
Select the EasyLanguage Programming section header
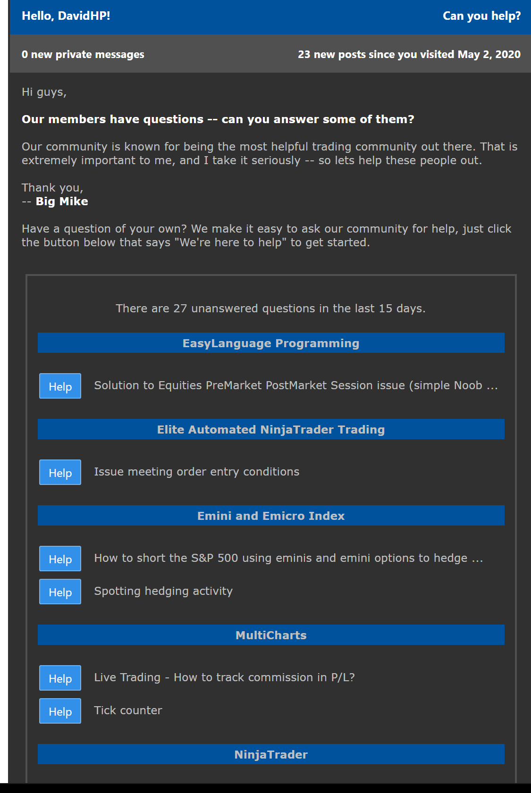tap(271, 343)
